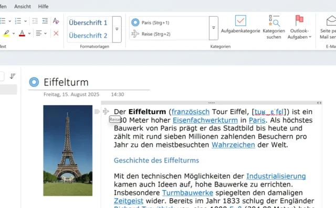Image resolution: width=336 pixels, height=208 pixels.
Task: Open the Eisenfachwerkturm link
Action: point(205,120)
